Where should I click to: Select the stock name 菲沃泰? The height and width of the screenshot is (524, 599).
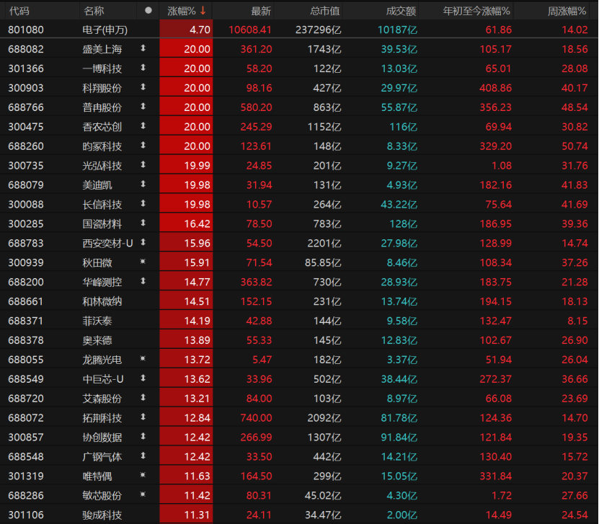point(97,321)
